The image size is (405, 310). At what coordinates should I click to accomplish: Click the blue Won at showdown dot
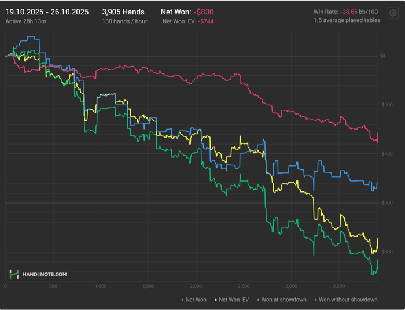(259, 300)
